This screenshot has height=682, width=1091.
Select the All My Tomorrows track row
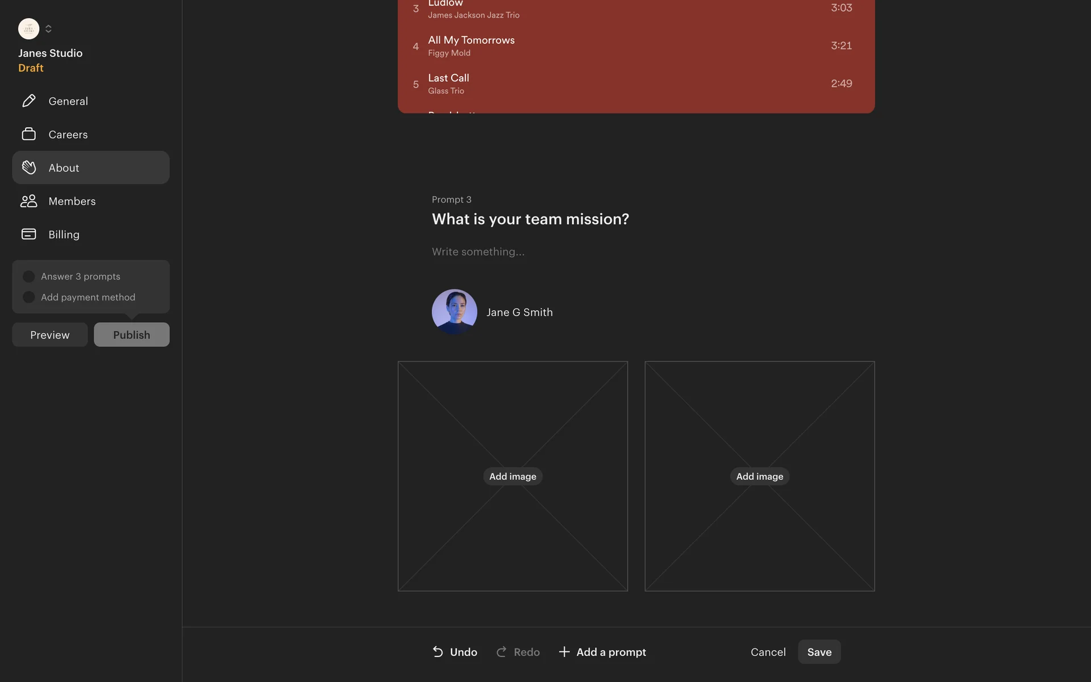636,46
